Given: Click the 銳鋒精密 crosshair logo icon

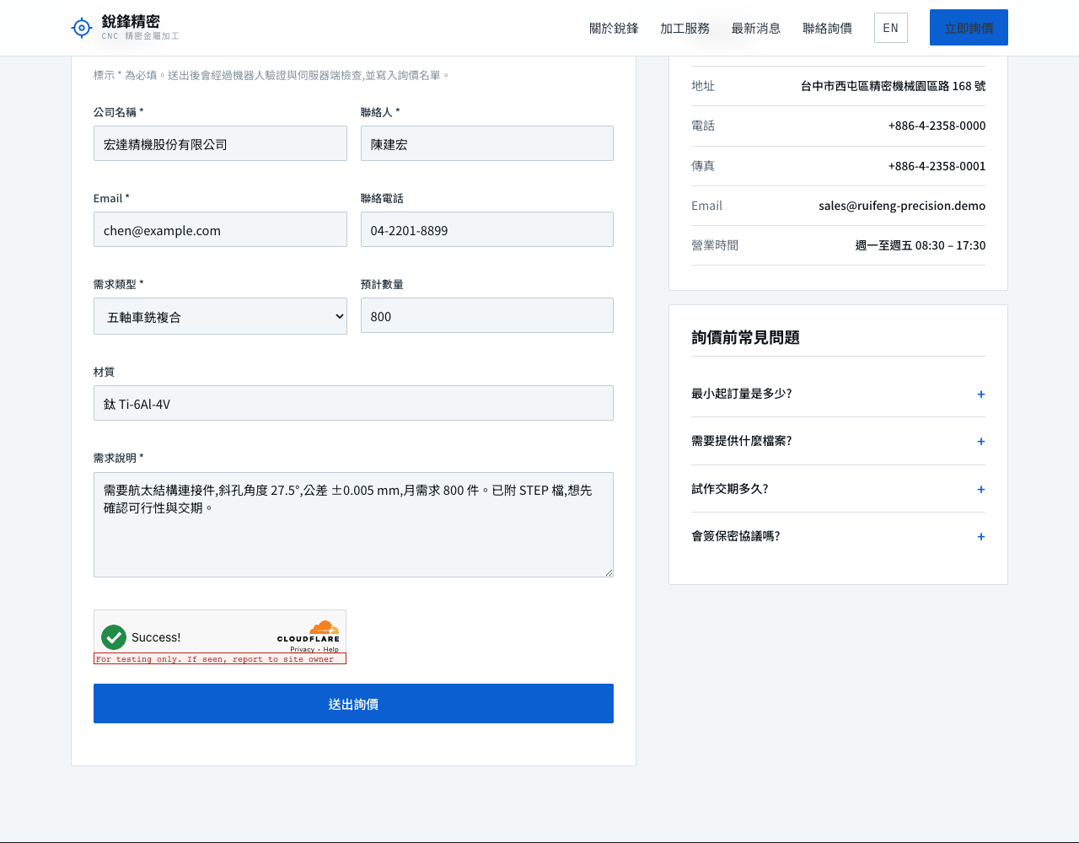Looking at the screenshot, I should [81, 28].
